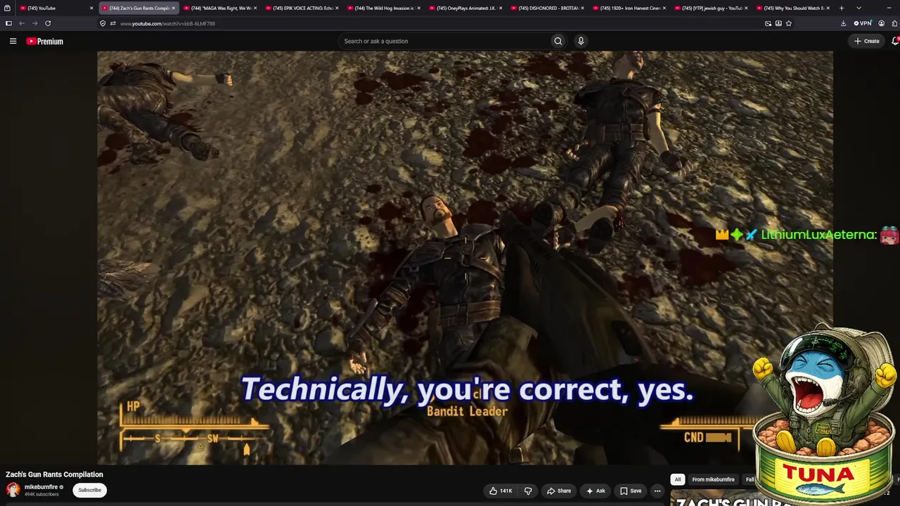Open browser downloads
Image resolution: width=900 pixels, height=506 pixels.
843,23
